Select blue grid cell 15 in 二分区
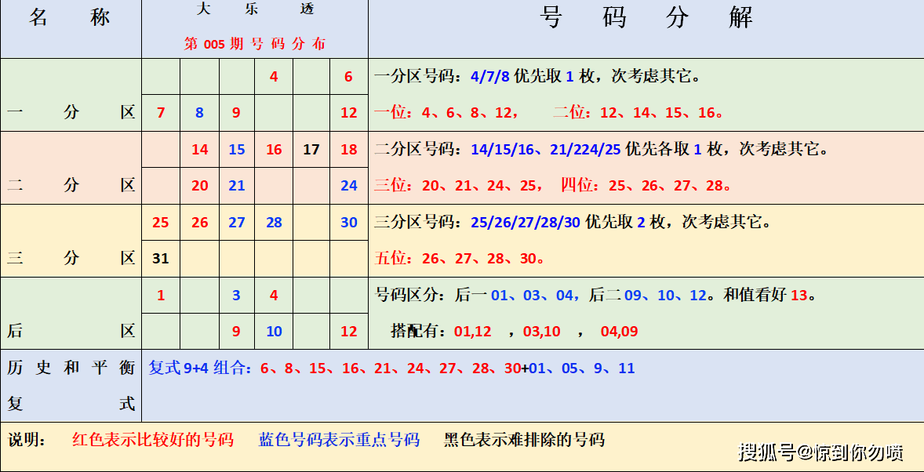The height and width of the screenshot is (472, 924). pos(236,150)
